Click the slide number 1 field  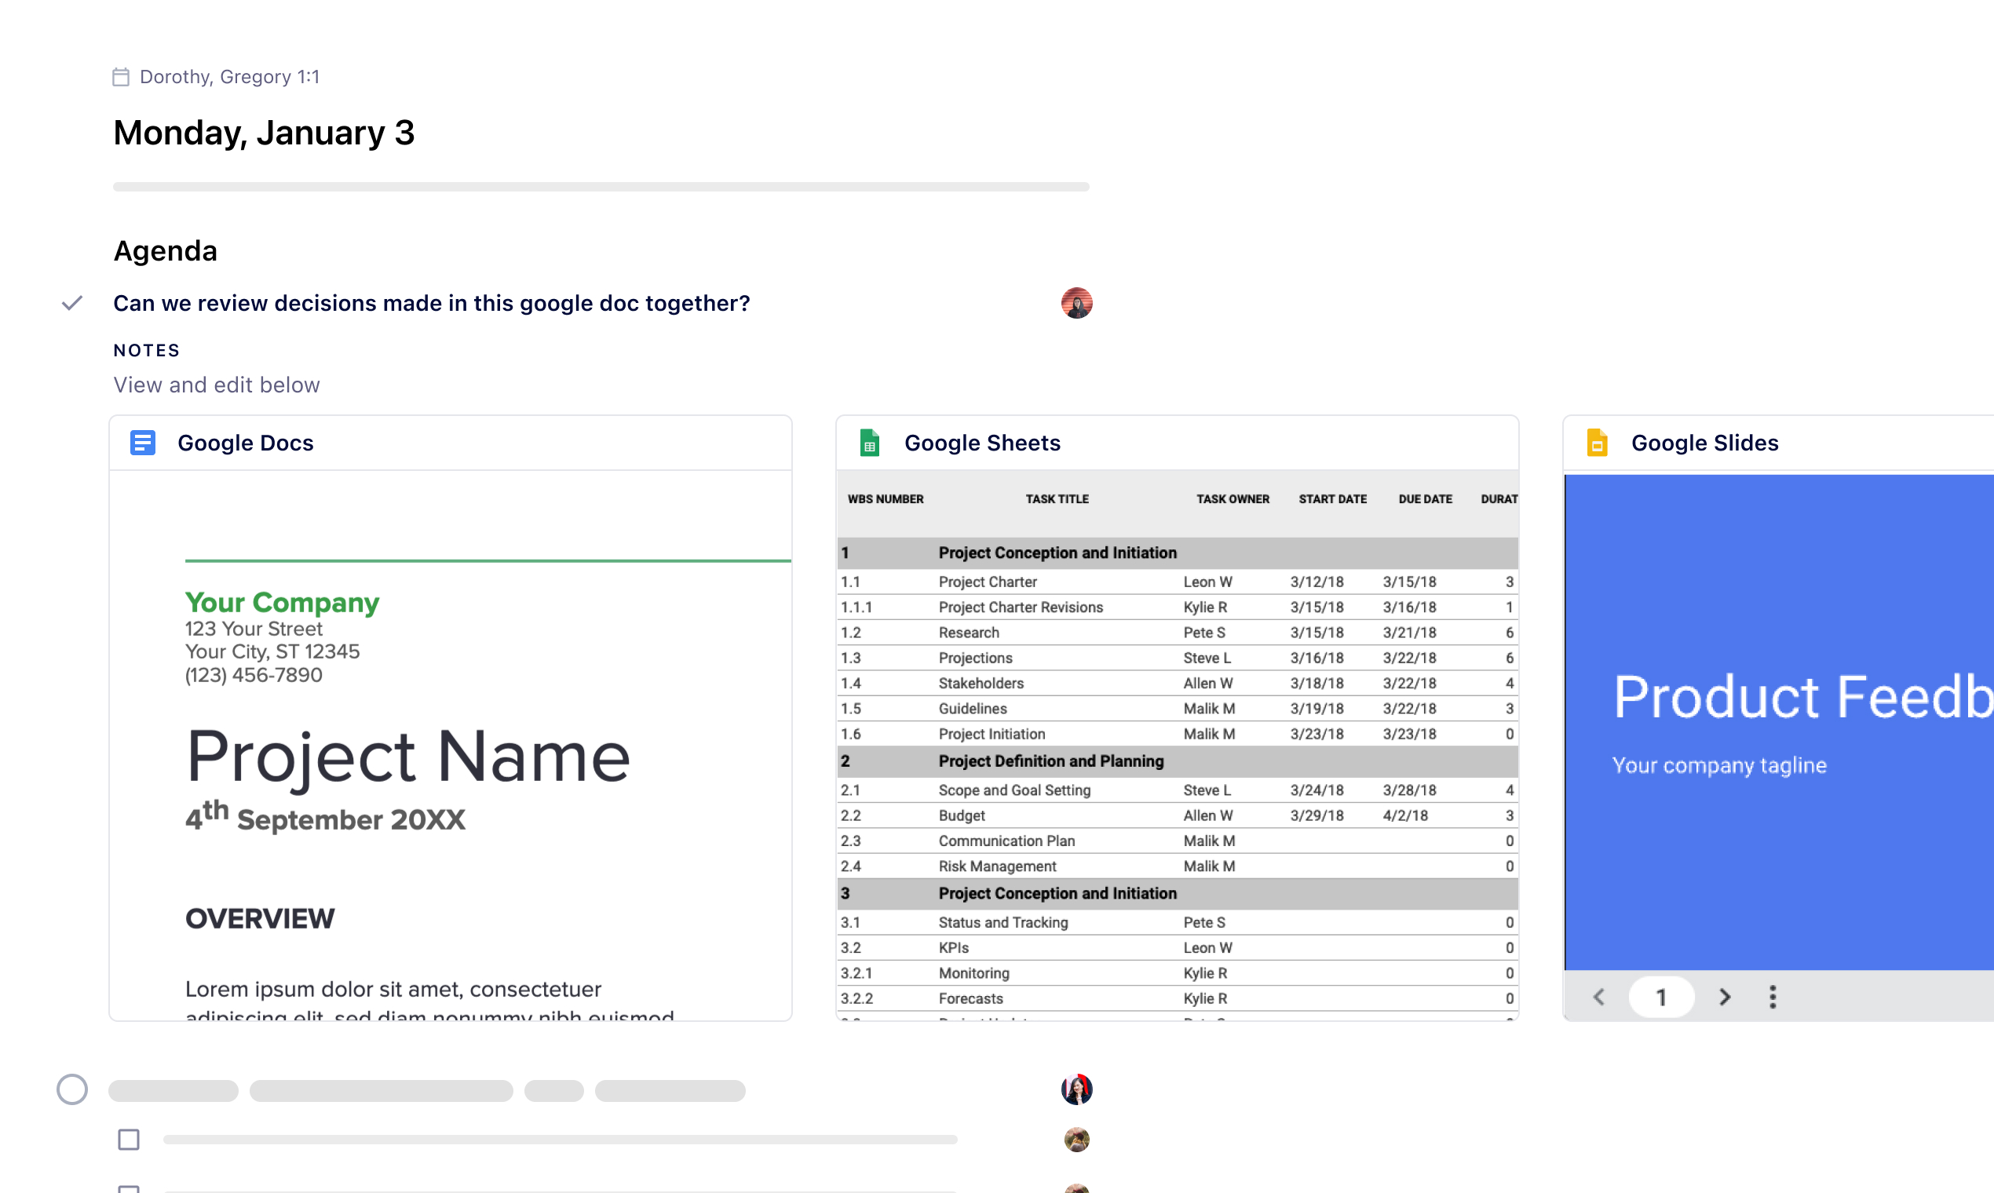(x=1661, y=998)
